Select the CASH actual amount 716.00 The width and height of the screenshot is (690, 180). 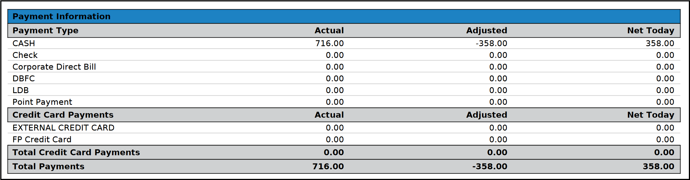point(329,43)
